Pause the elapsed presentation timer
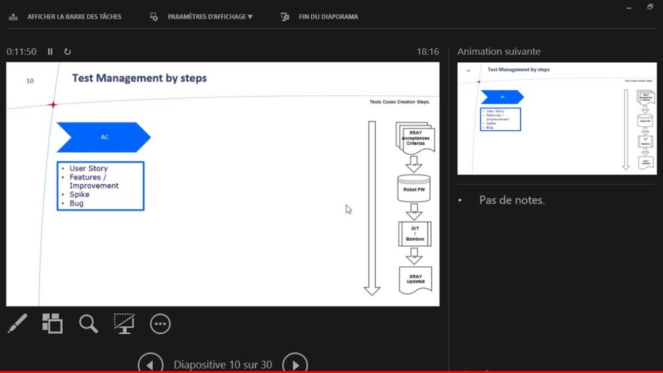Screen dimensions: 663x373 pyautogui.click(x=50, y=51)
